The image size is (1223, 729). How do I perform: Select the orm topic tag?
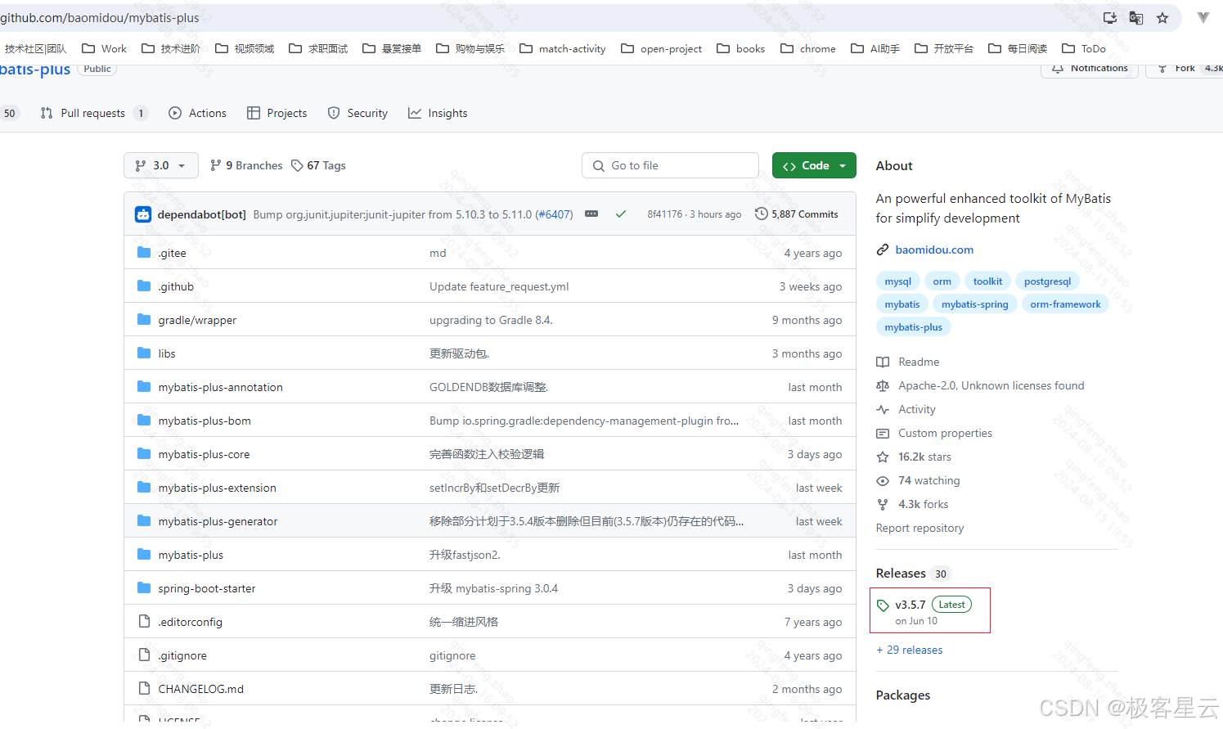pyautogui.click(x=942, y=281)
